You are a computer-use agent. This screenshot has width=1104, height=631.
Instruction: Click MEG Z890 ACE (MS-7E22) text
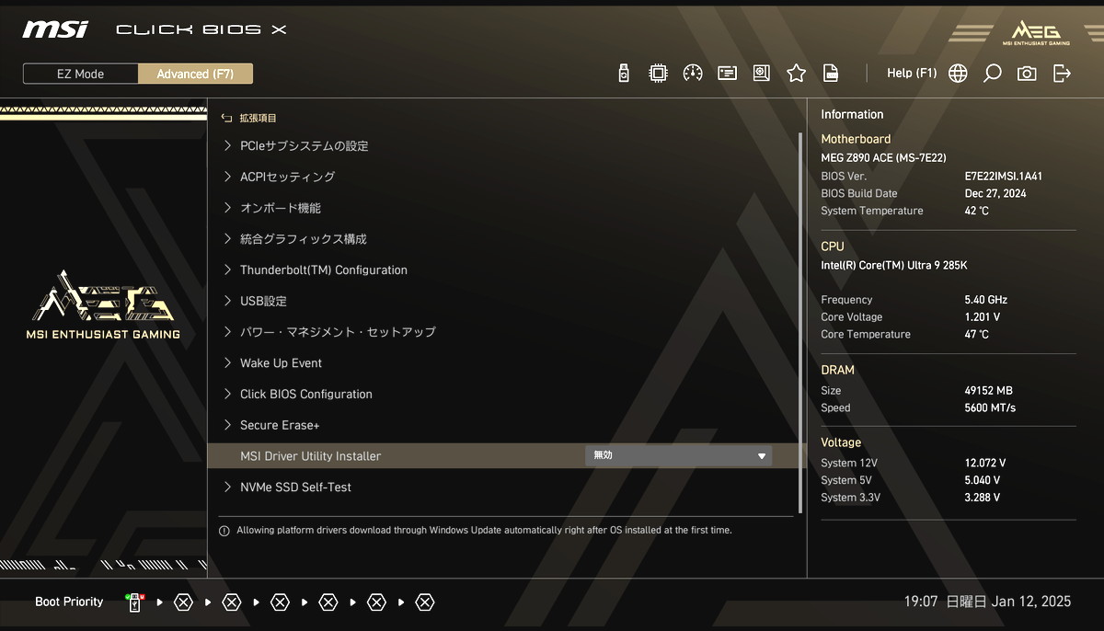[883, 158]
